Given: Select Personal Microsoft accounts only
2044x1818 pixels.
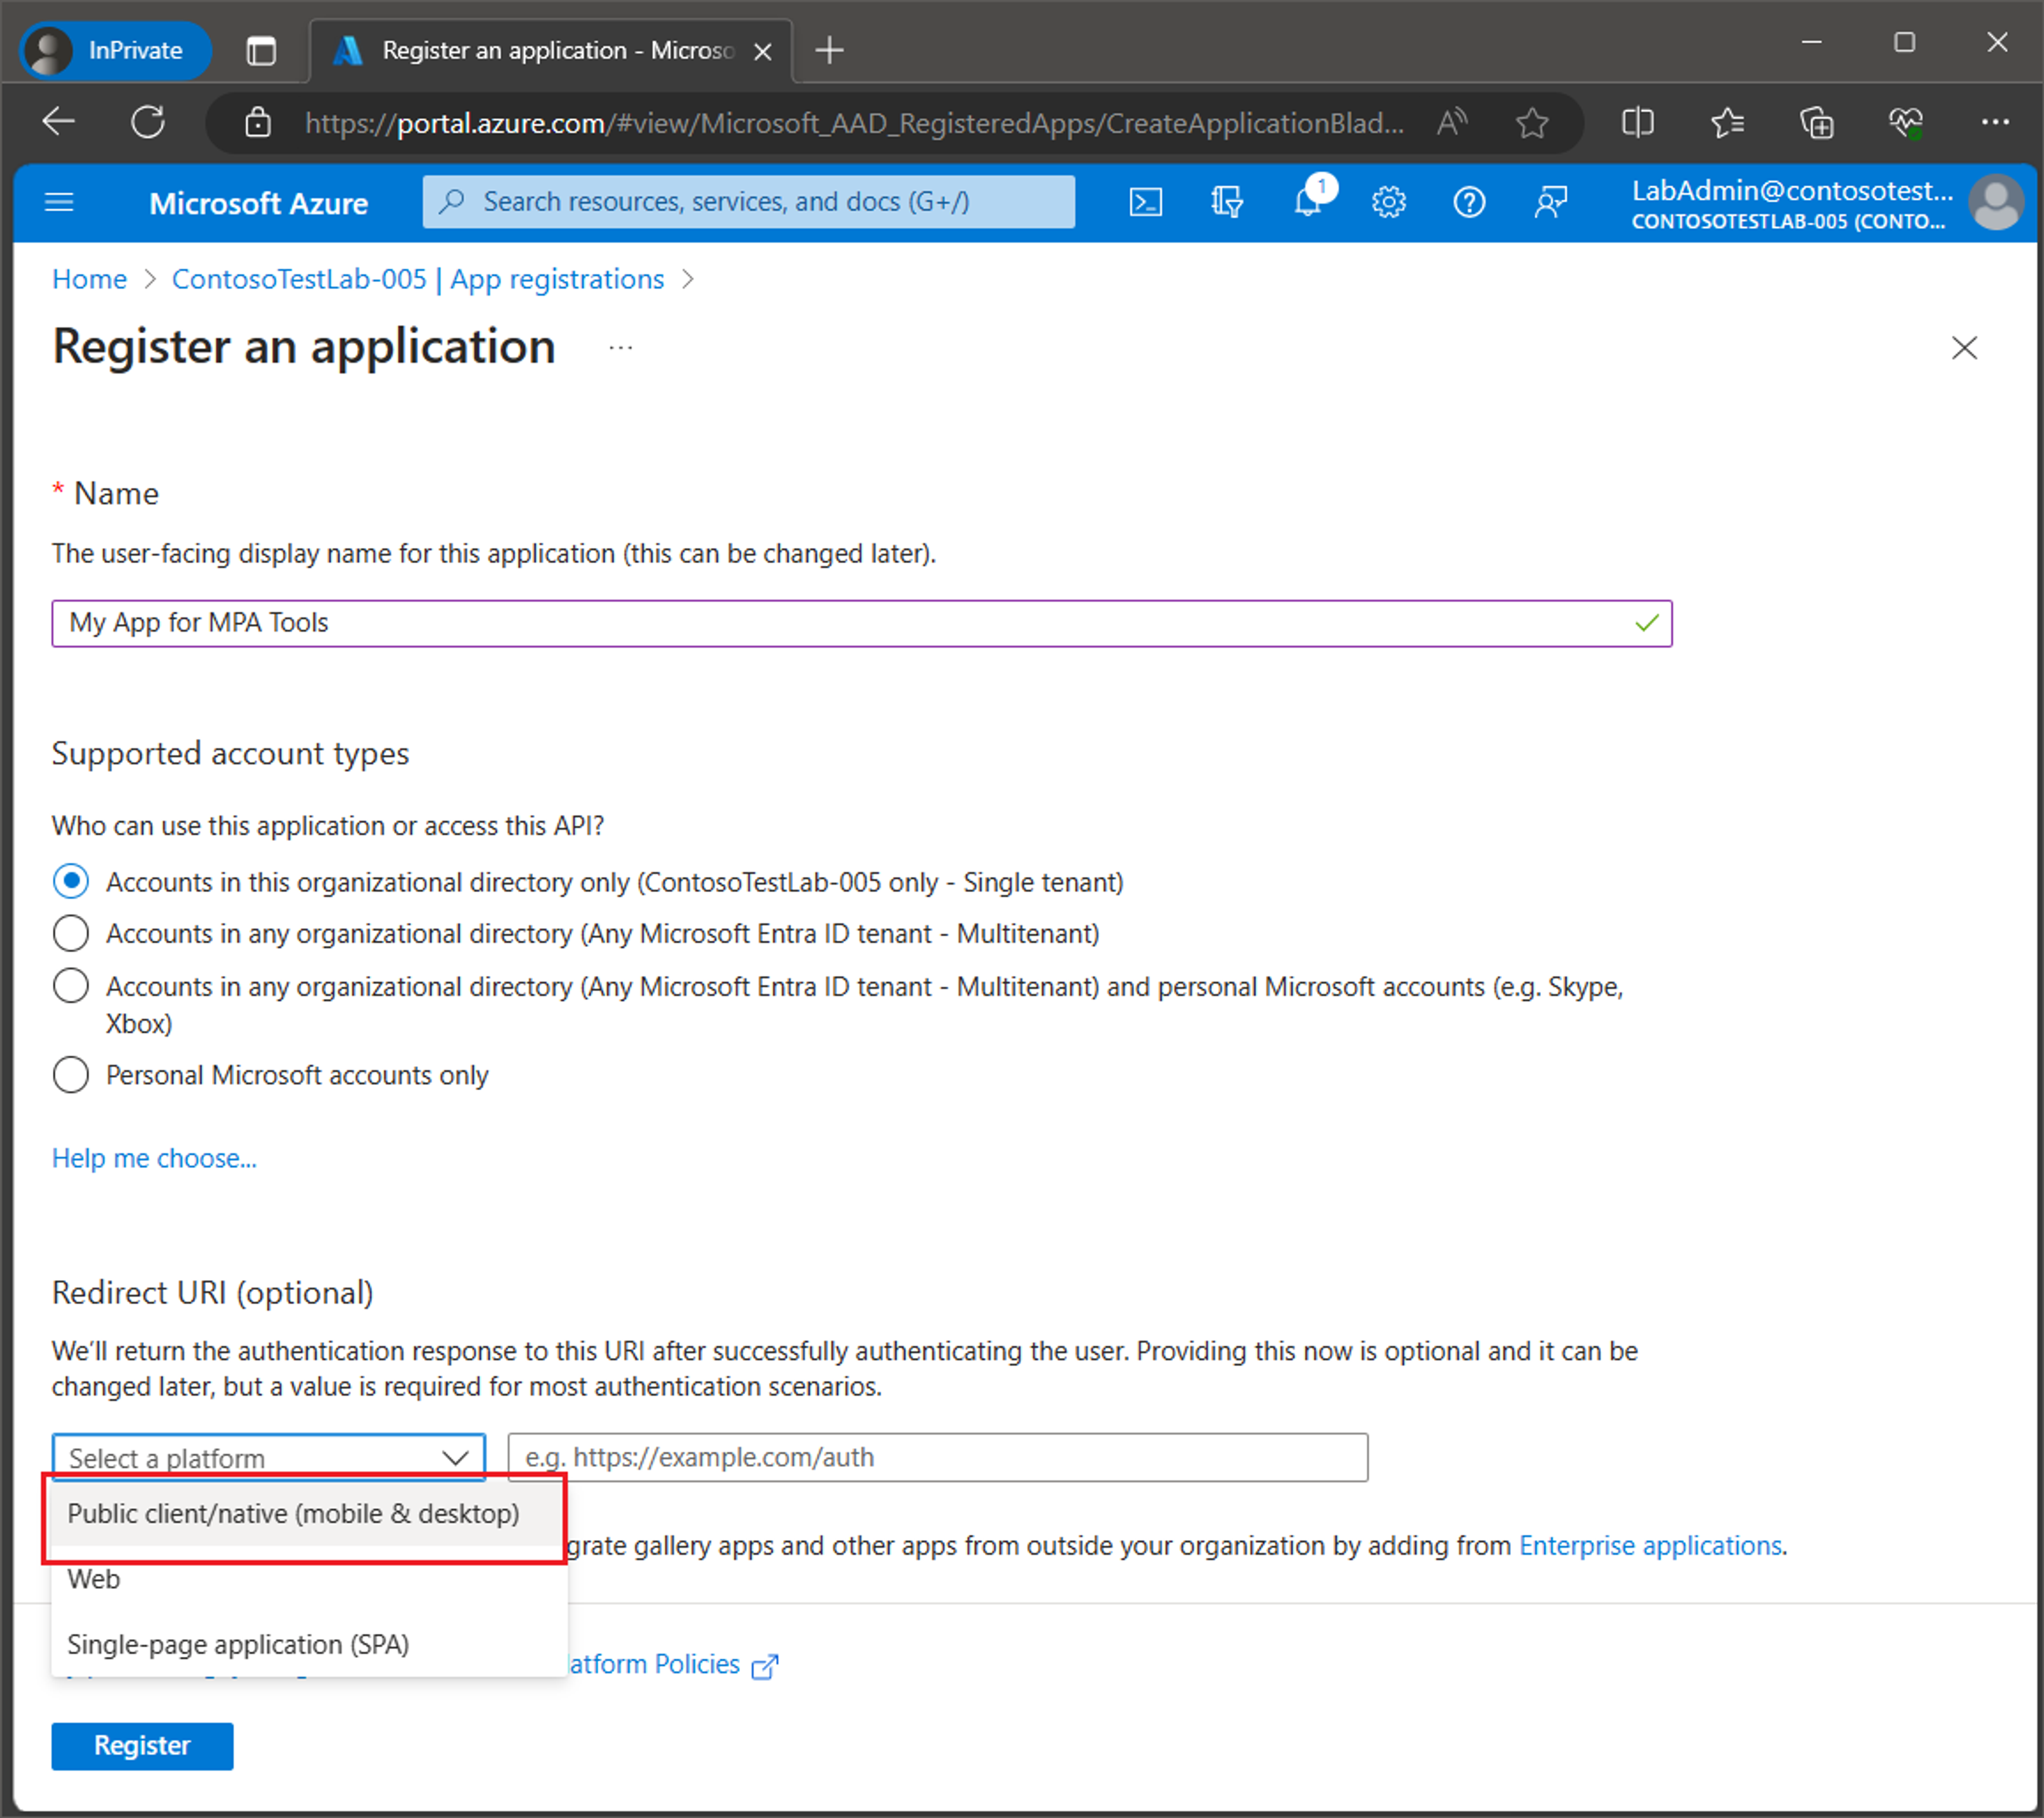Looking at the screenshot, I should click(70, 1075).
